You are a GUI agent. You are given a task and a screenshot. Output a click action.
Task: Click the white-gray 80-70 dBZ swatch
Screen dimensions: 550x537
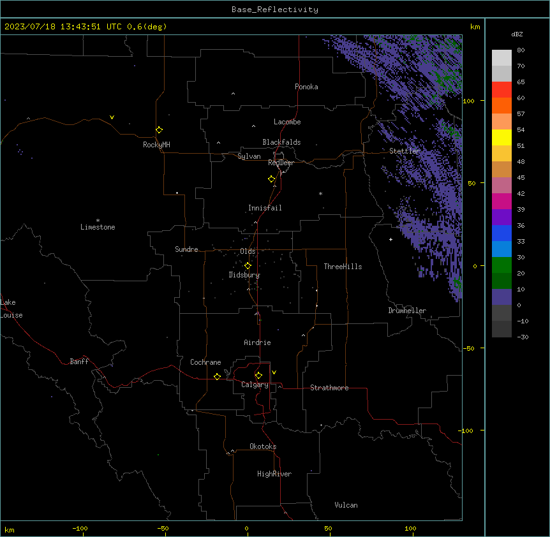point(502,58)
